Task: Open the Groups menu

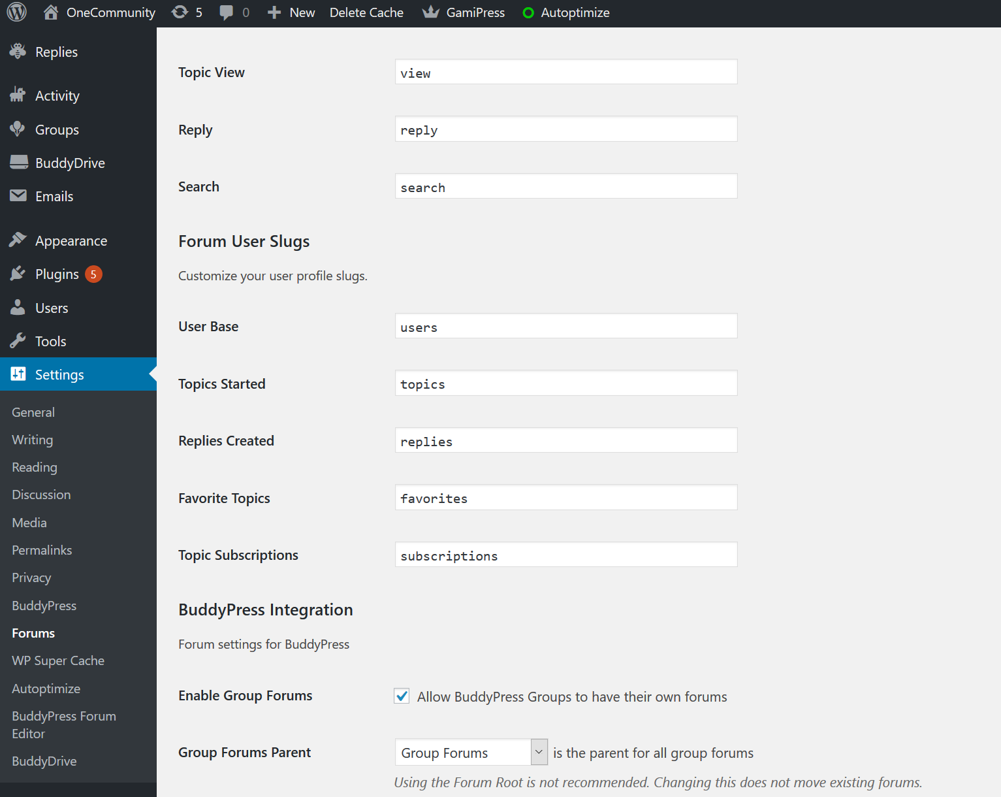Action: tap(57, 129)
